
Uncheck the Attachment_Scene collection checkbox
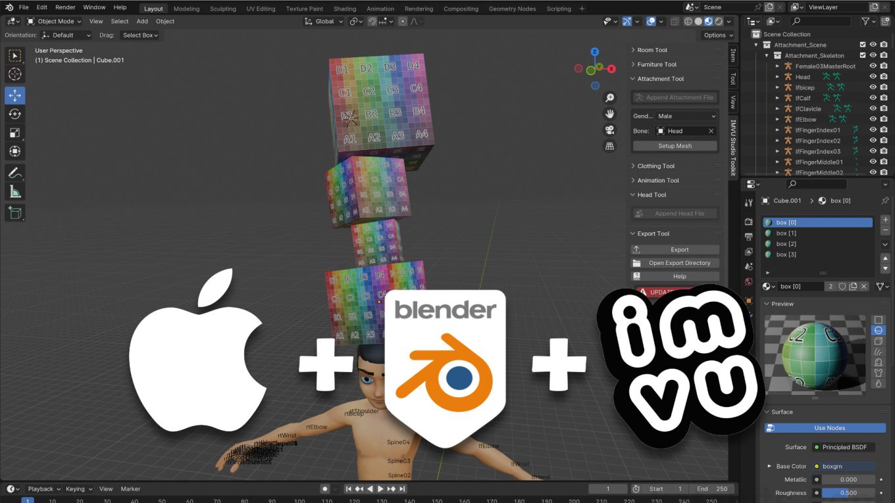pos(863,45)
